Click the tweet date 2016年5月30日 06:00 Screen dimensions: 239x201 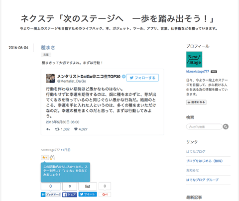[63, 122]
